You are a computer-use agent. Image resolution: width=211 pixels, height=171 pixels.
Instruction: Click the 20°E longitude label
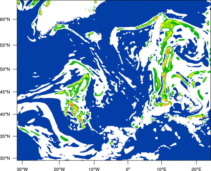(x=196, y=169)
